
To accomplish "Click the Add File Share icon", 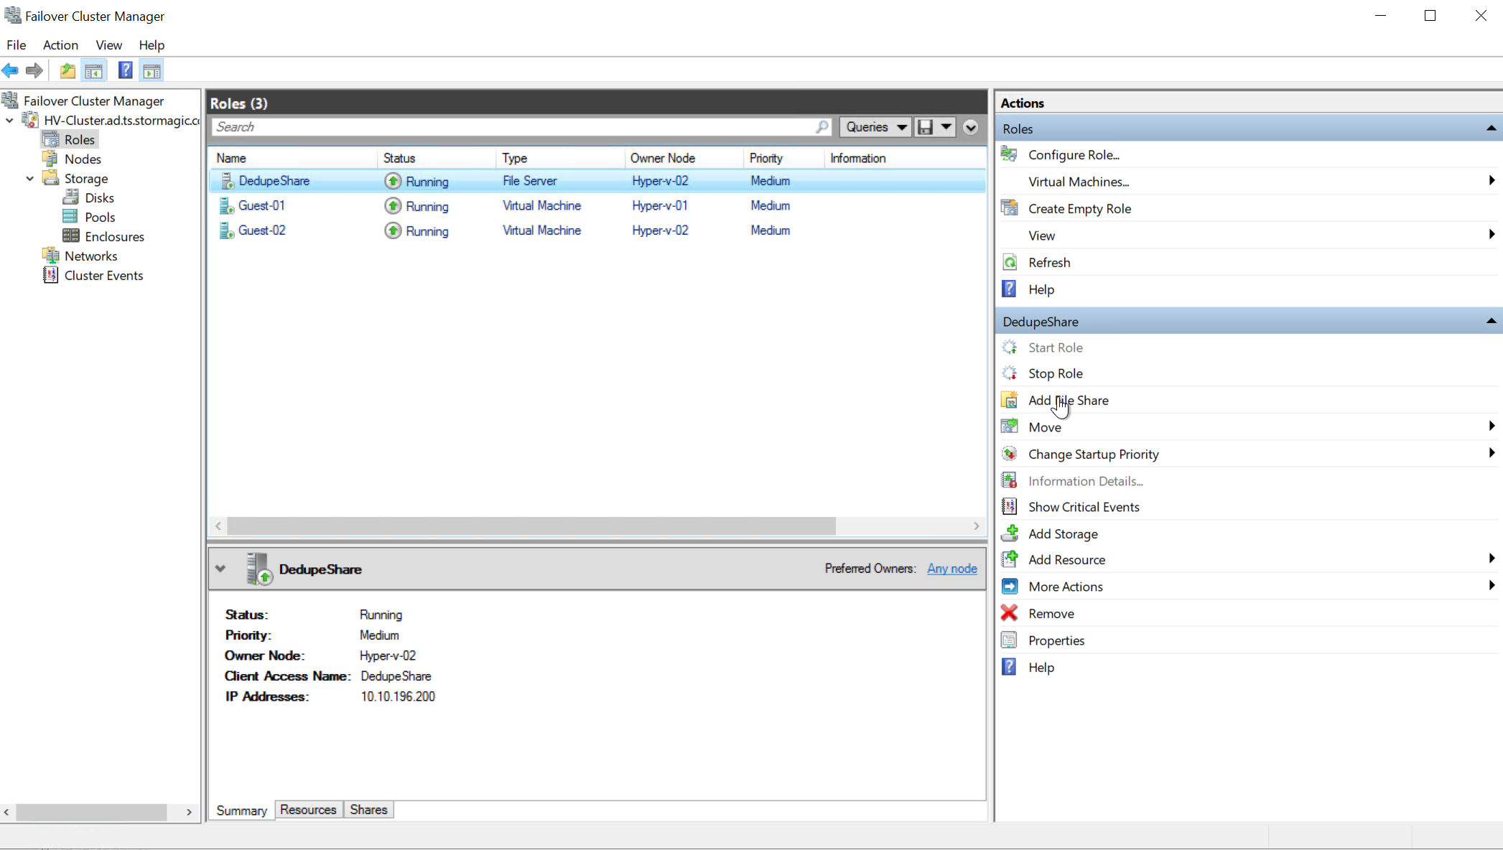I will [1009, 400].
